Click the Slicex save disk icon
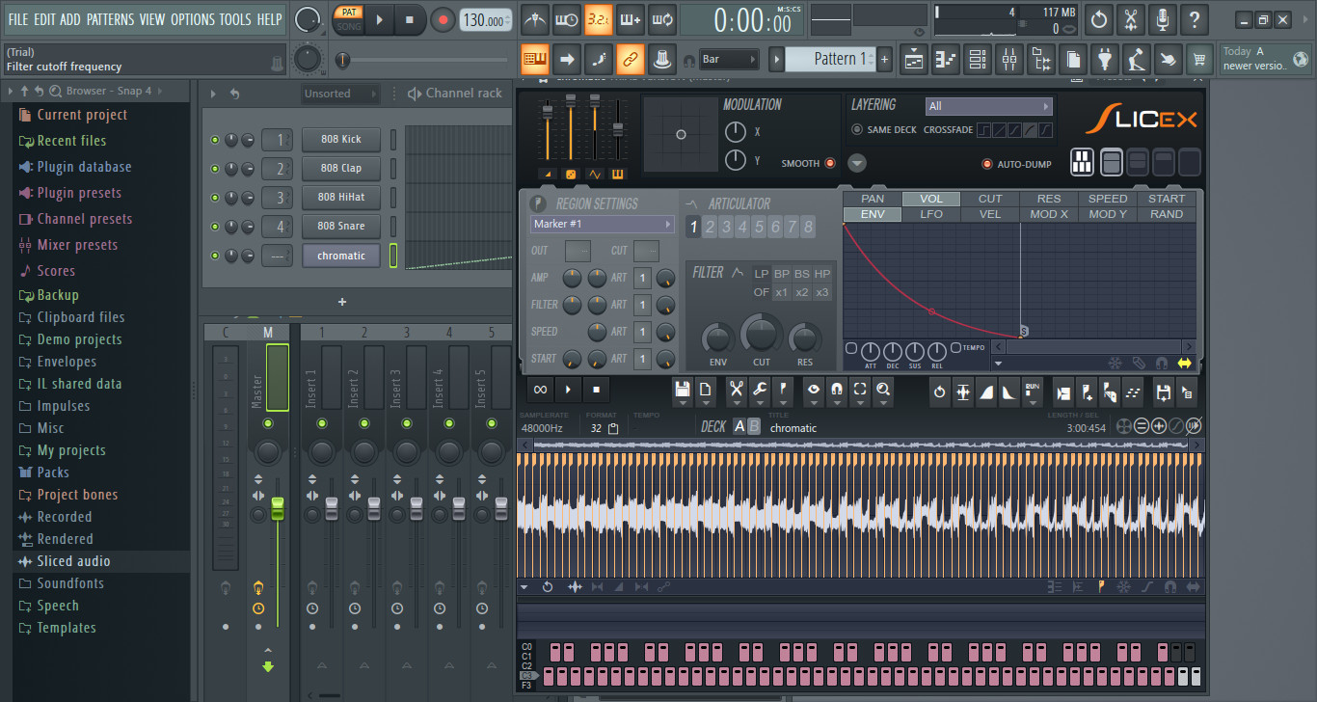 683,391
